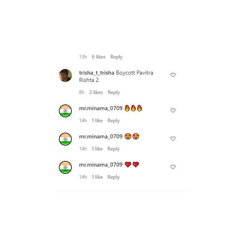Open trisha_t_trisha's profile picture
Viewport: 242px width, 242px height.
(x=65, y=75)
